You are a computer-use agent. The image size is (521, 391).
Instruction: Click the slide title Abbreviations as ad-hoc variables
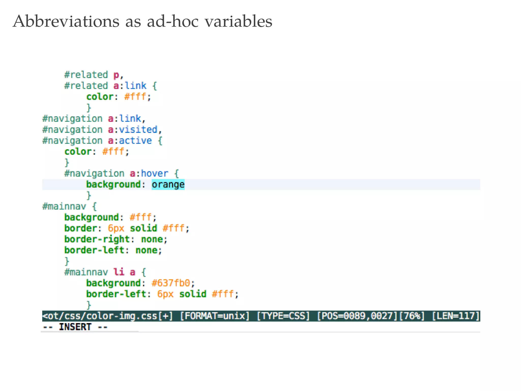(x=142, y=21)
